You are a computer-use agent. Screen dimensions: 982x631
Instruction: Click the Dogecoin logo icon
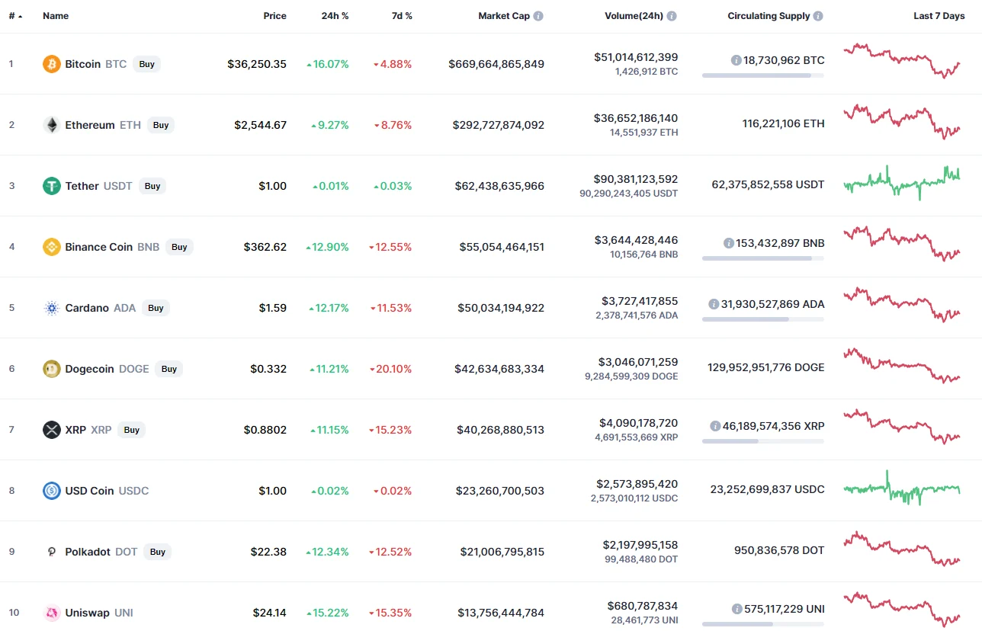tap(52, 369)
